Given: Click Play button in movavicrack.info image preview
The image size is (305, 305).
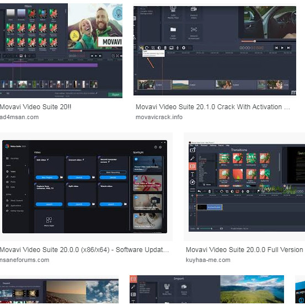Looking at the screenshot, I should click(x=282, y=48).
